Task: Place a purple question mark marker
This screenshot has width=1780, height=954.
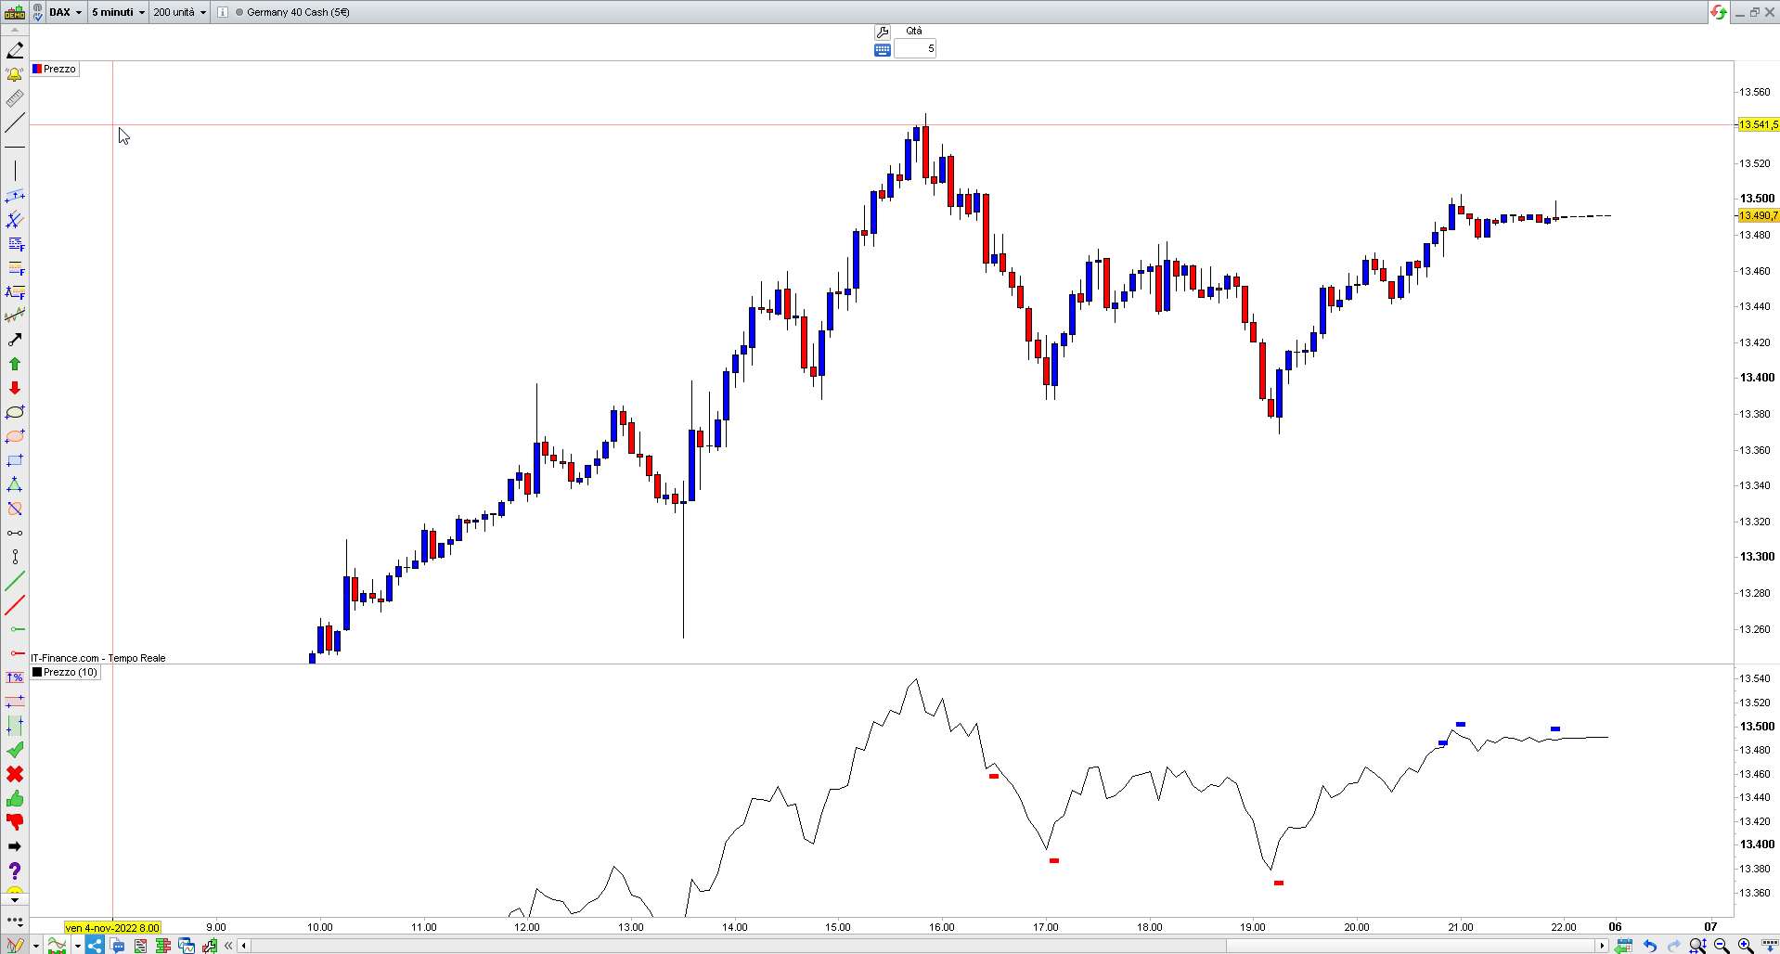Action: point(15,870)
